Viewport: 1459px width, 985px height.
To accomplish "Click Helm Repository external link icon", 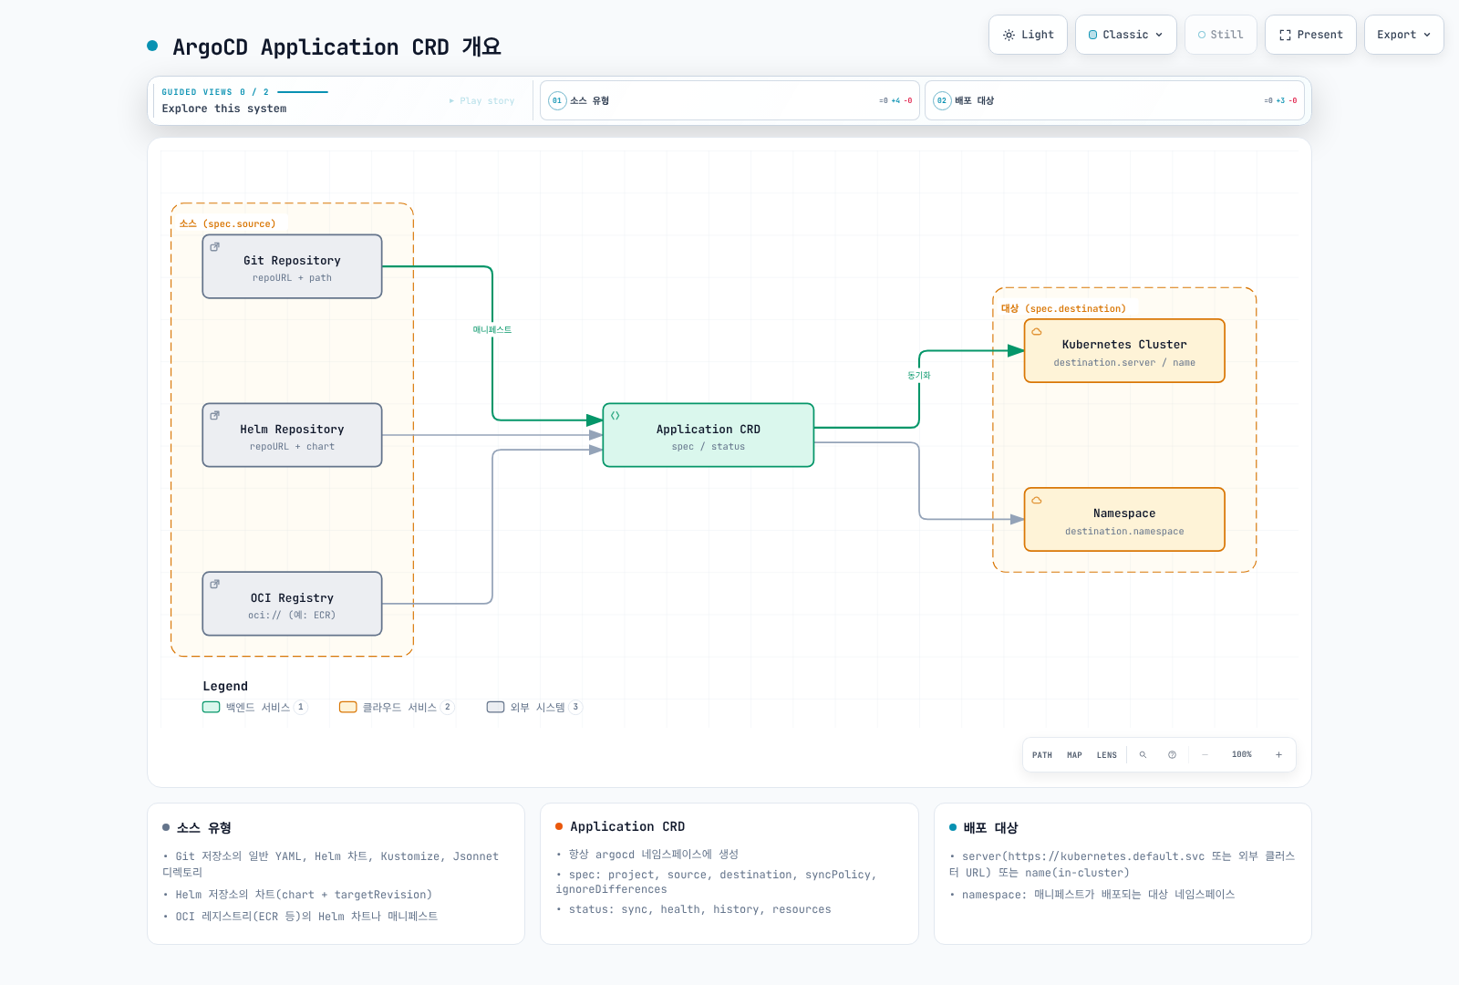I will coord(215,416).
